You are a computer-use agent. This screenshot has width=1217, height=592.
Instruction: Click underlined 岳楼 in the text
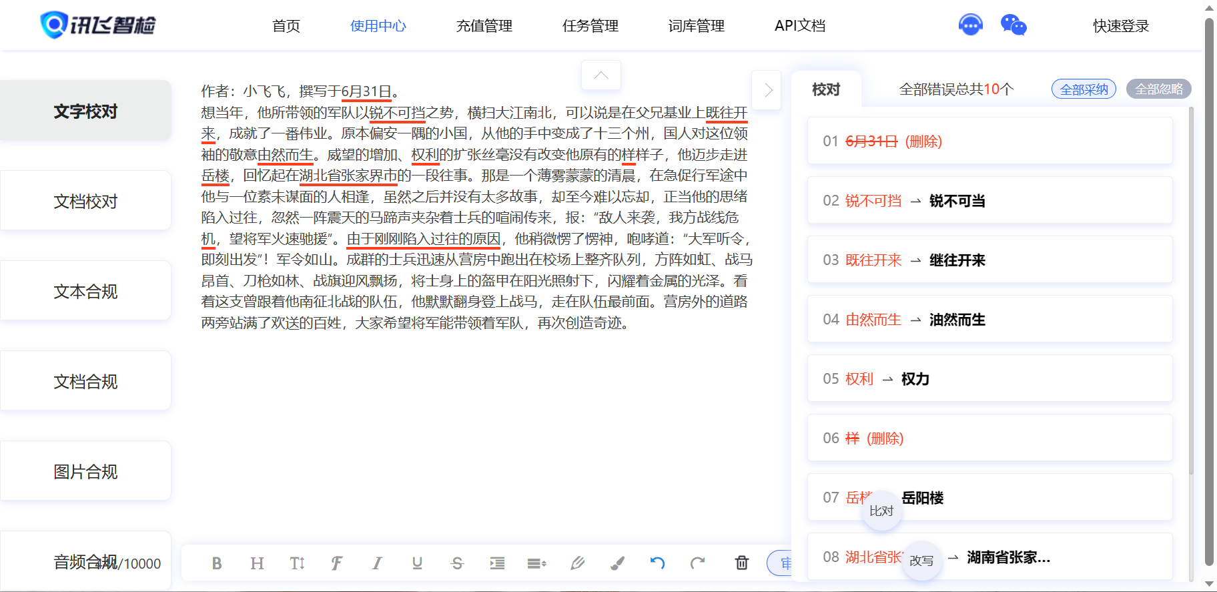pyautogui.click(x=216, y=176)
